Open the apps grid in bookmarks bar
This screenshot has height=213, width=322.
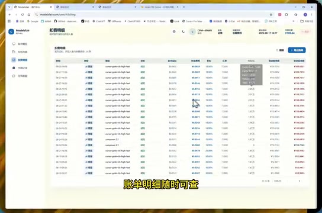click(9, 21)
